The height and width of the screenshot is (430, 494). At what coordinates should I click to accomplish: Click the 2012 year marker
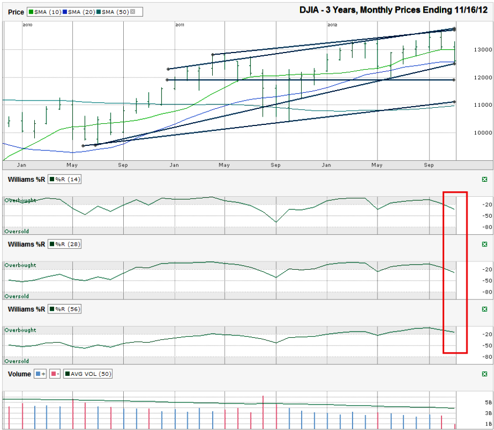click(x=333, y=25)
